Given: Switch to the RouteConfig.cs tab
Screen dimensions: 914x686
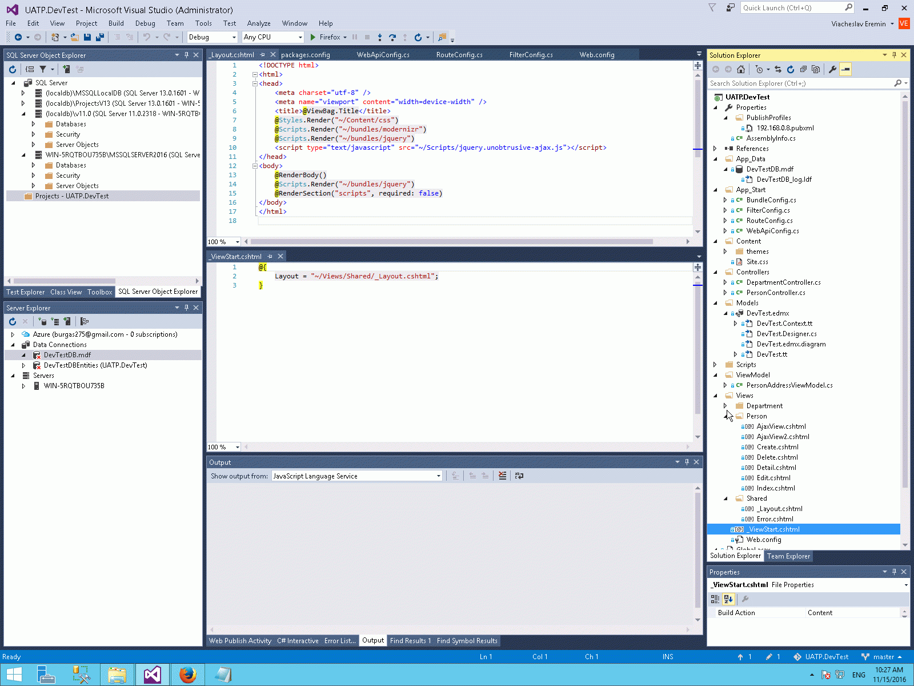Looking at the screenshot, I should pos(459,55).
